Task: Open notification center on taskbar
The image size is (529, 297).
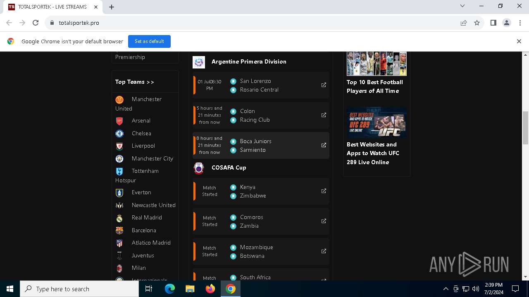Action: click(515, 289)
